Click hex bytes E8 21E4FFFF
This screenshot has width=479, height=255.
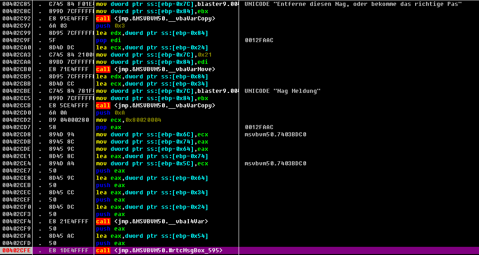click(68, 221)
